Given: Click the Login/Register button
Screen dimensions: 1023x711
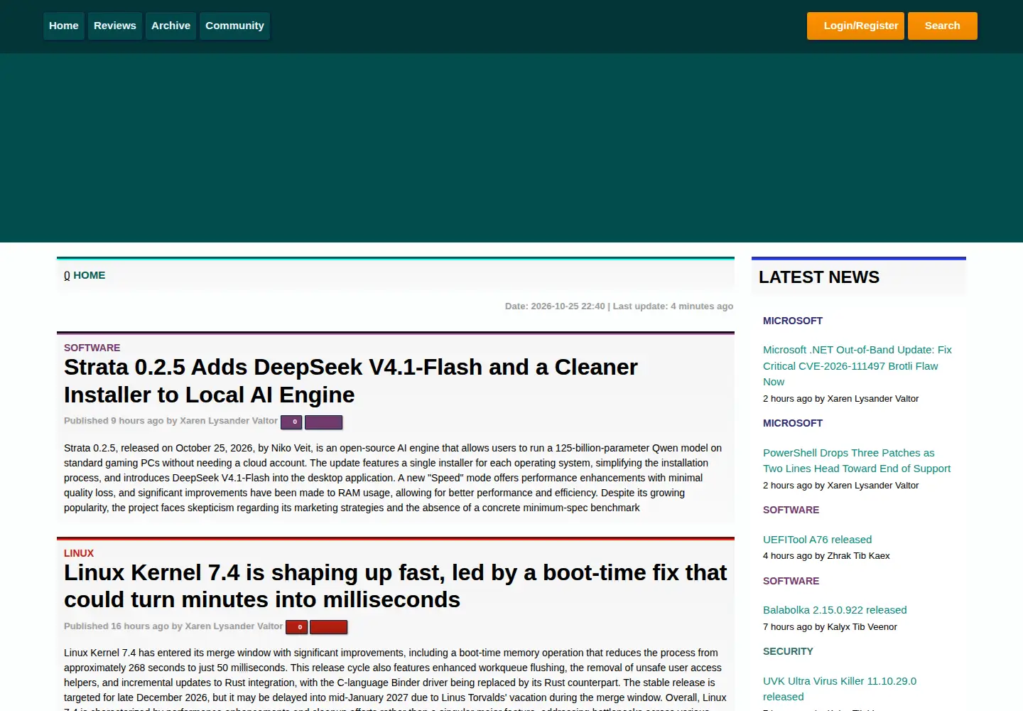Looking at the screenshot, I should [855, 26].
